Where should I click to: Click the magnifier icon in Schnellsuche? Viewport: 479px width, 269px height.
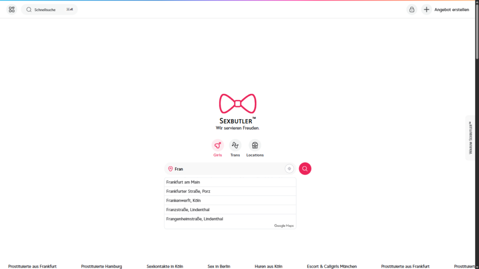coord(29,9)
